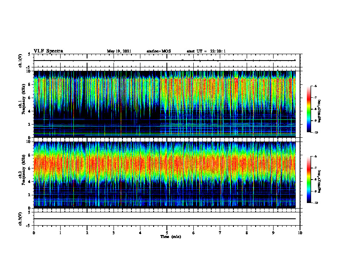The width and height of the screenshot is (338, 261).
Task: Click the time axis tick label "3"
Action: coord(114,233)
